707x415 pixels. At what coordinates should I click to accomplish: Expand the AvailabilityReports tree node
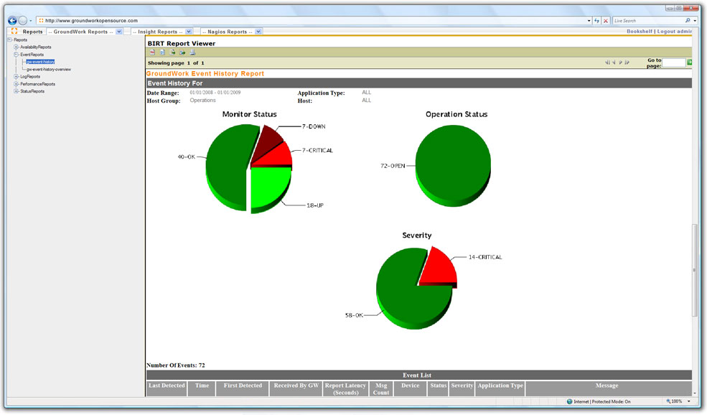(x=16, y=47)
